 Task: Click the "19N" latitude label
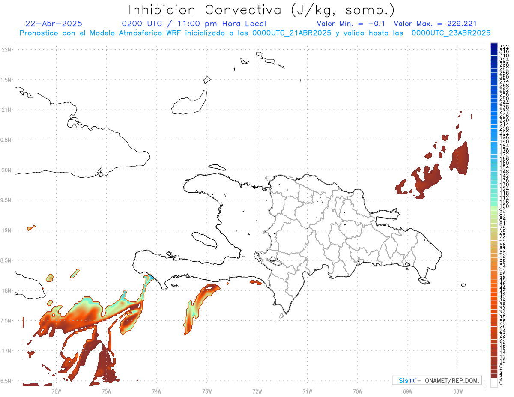(x=6, y=230)
